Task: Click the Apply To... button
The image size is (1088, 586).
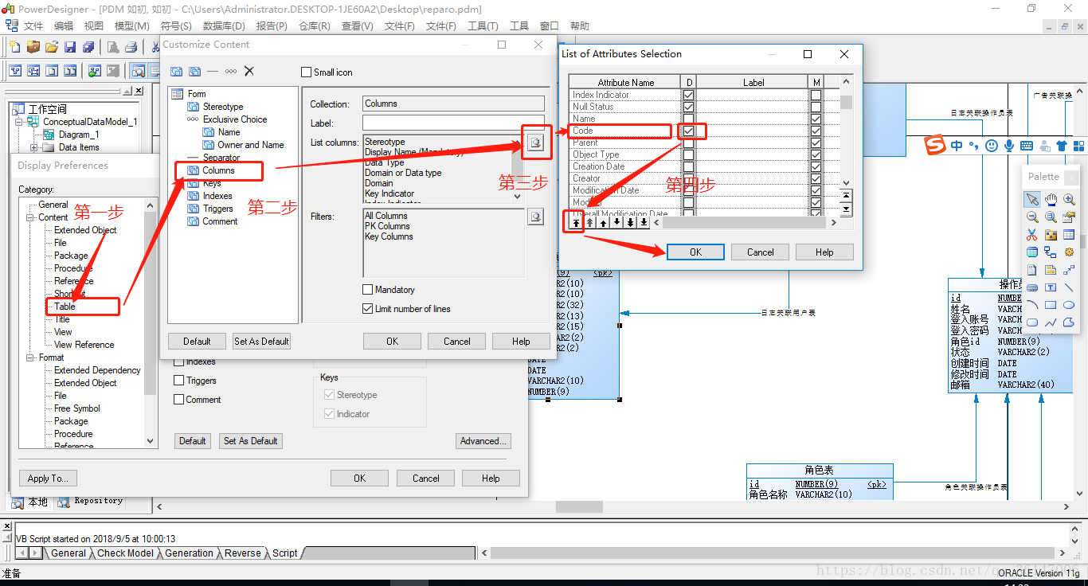Action: click(x=48, y=479)
